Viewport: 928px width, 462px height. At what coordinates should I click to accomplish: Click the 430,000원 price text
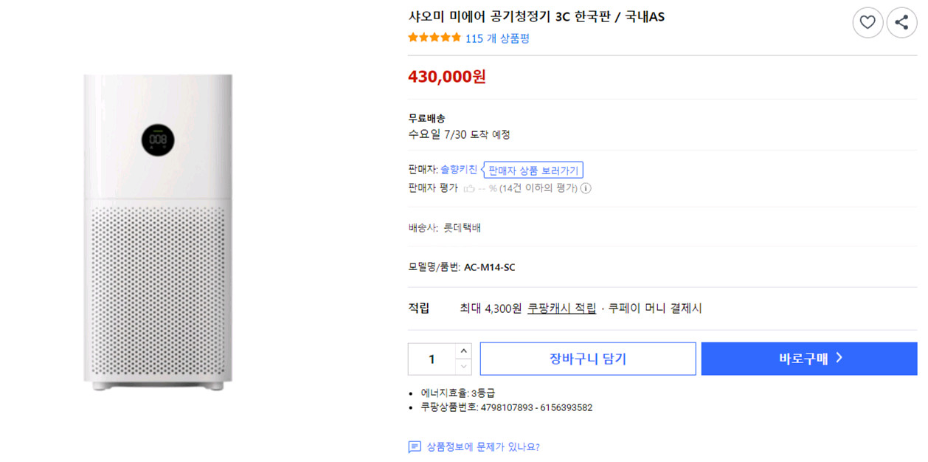coord(447,76)
